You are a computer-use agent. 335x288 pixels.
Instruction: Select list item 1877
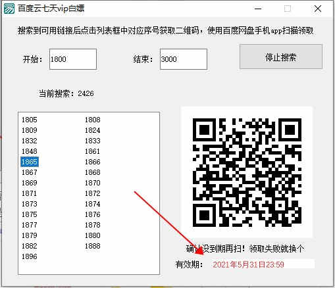click(x=30, y=225)
